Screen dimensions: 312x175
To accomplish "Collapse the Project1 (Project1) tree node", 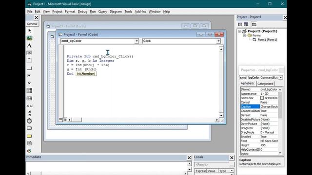I will click(239, 31).
